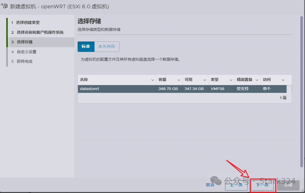Viewport: 305px width, 193px height.
Task: Select the 标准 storage type tab
Action: (86, 47)
